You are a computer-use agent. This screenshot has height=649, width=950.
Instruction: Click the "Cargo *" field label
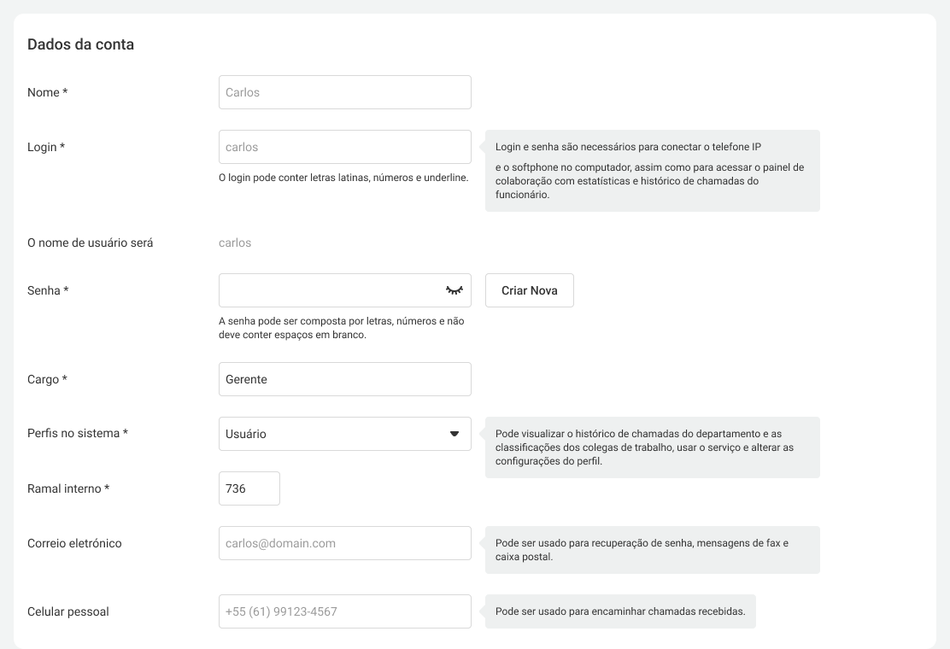tap(47, 379)
